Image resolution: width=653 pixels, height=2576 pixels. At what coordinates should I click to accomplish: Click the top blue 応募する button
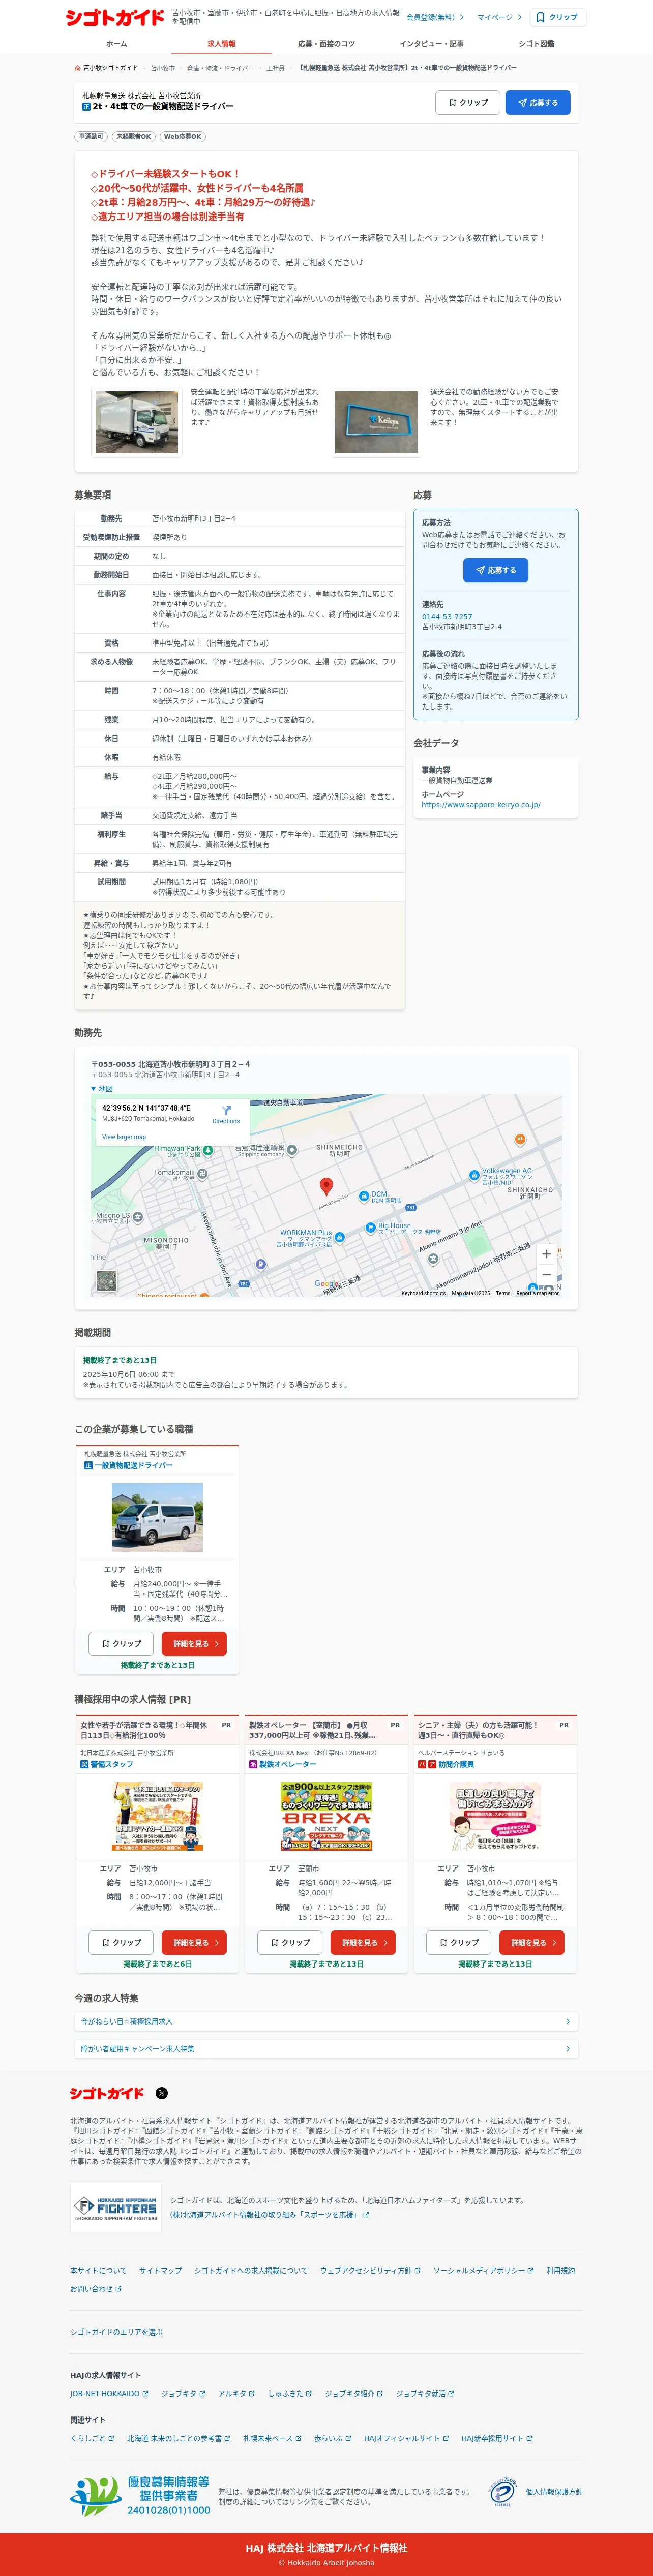pos(538,102)
